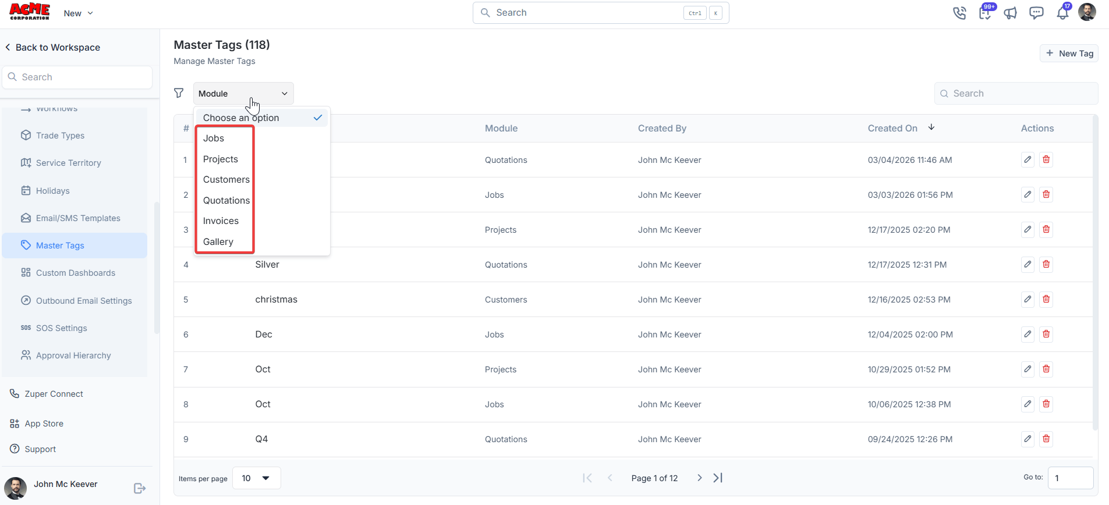Click the logout icon beside John Mc Keever
Image resolution: width=1109 pixels, height=505 pixels.
click(140, 488)
